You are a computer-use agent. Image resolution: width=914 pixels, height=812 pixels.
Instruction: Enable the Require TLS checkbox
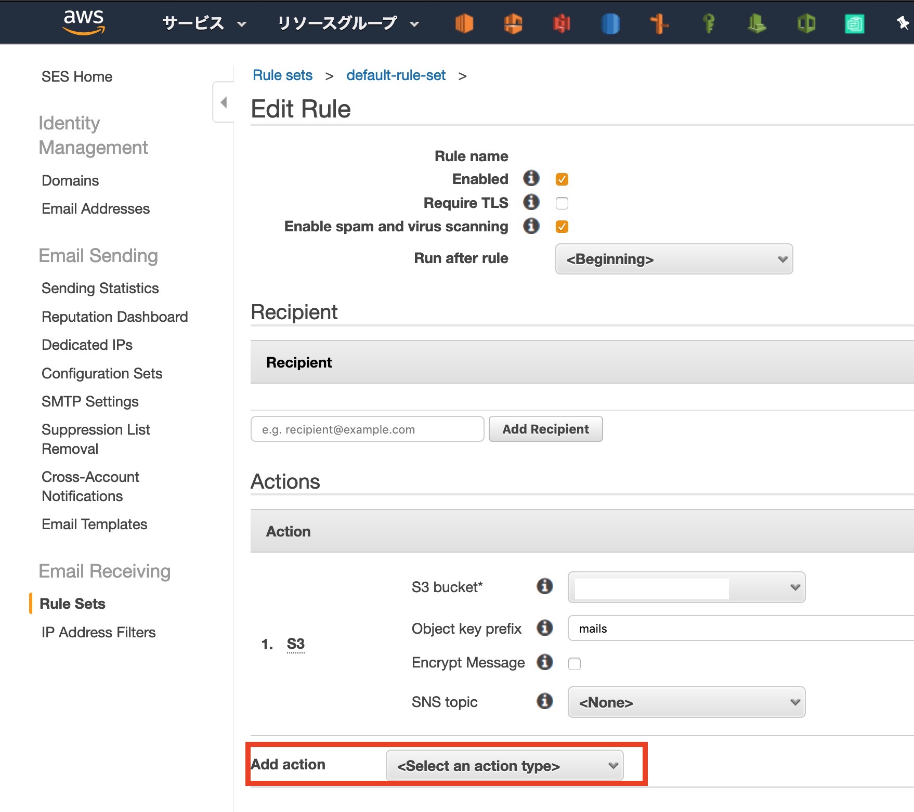pyautogui.click(x=562, y=203)
